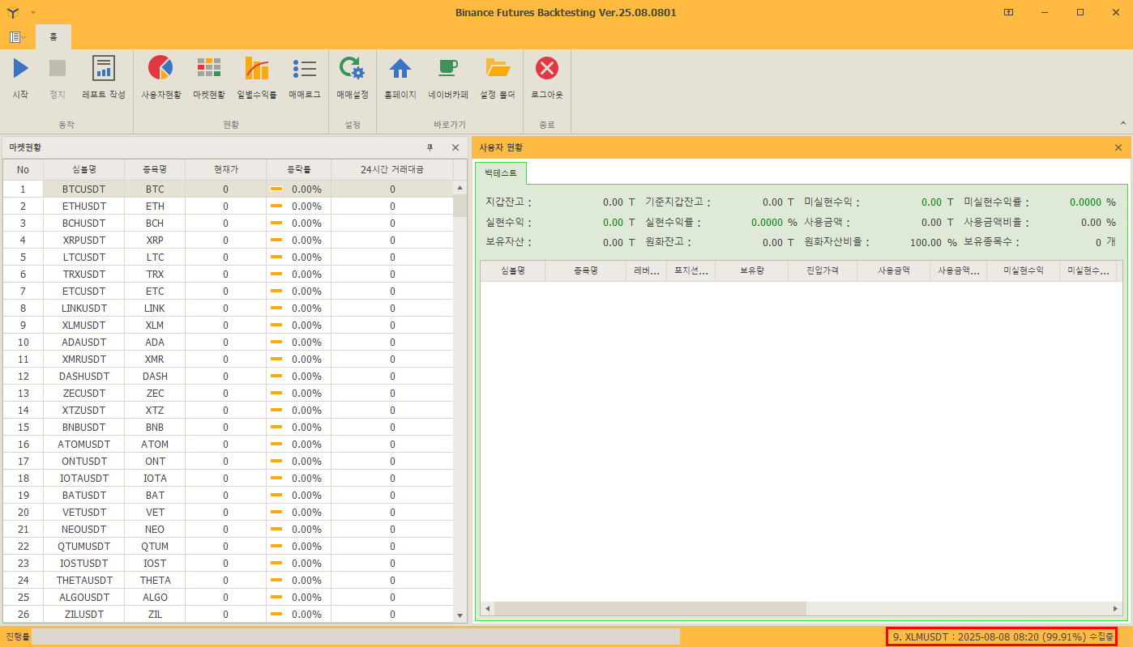Click the 지갑잔고 value
The height and width of the screenshot is (647, 1133).
pos(613,202)
